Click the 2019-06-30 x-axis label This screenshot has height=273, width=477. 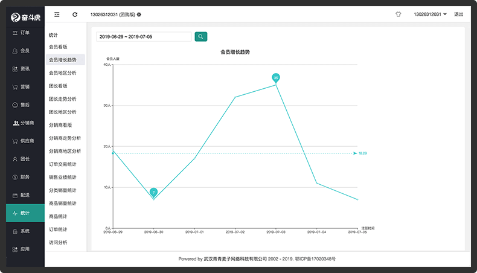153,232
